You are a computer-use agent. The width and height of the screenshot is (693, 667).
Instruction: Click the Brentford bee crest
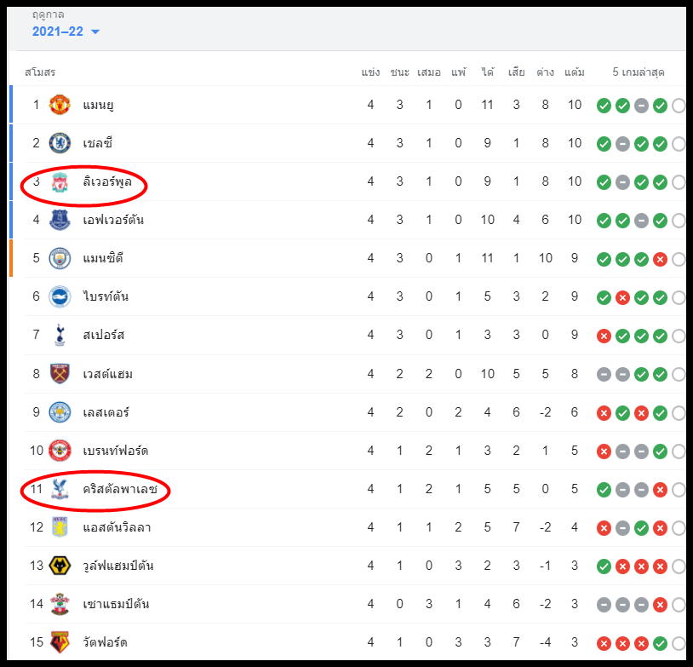(x=60, y=451)
